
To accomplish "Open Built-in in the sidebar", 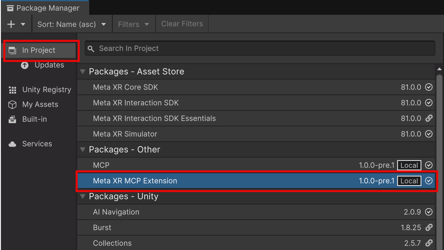I will (28, 119).
